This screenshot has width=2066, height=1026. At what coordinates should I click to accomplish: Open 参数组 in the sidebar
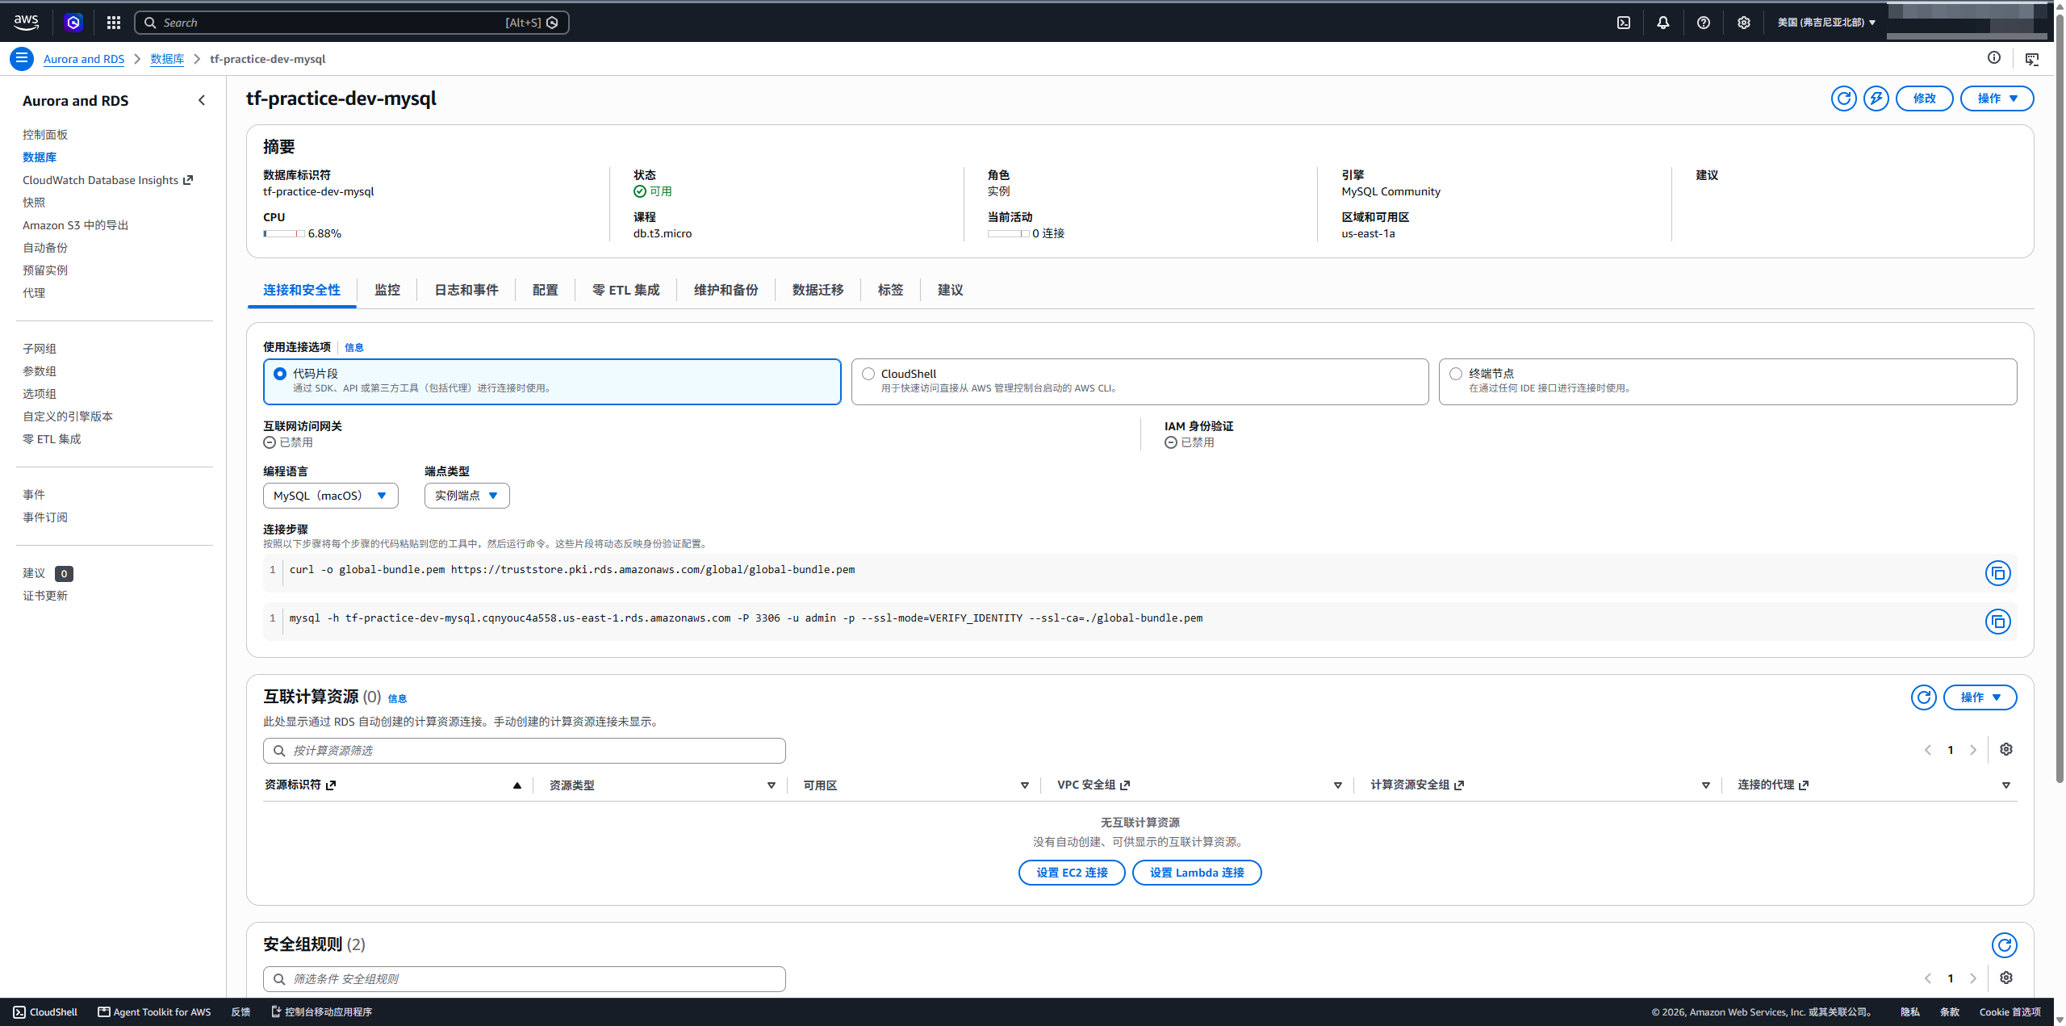(40, 371)
